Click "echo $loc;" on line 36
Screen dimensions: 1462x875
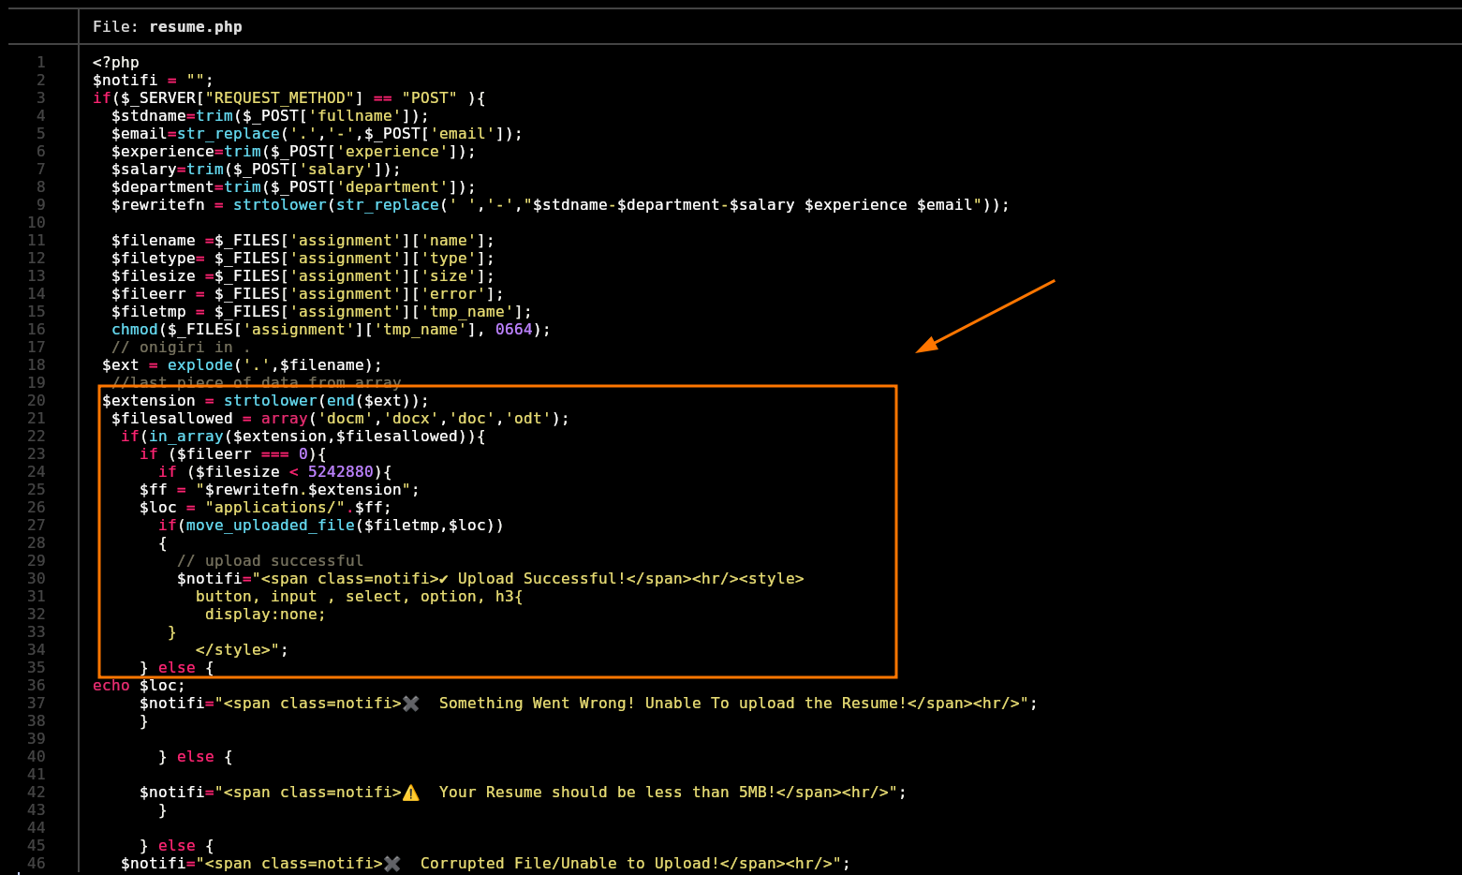pos(140,686)
